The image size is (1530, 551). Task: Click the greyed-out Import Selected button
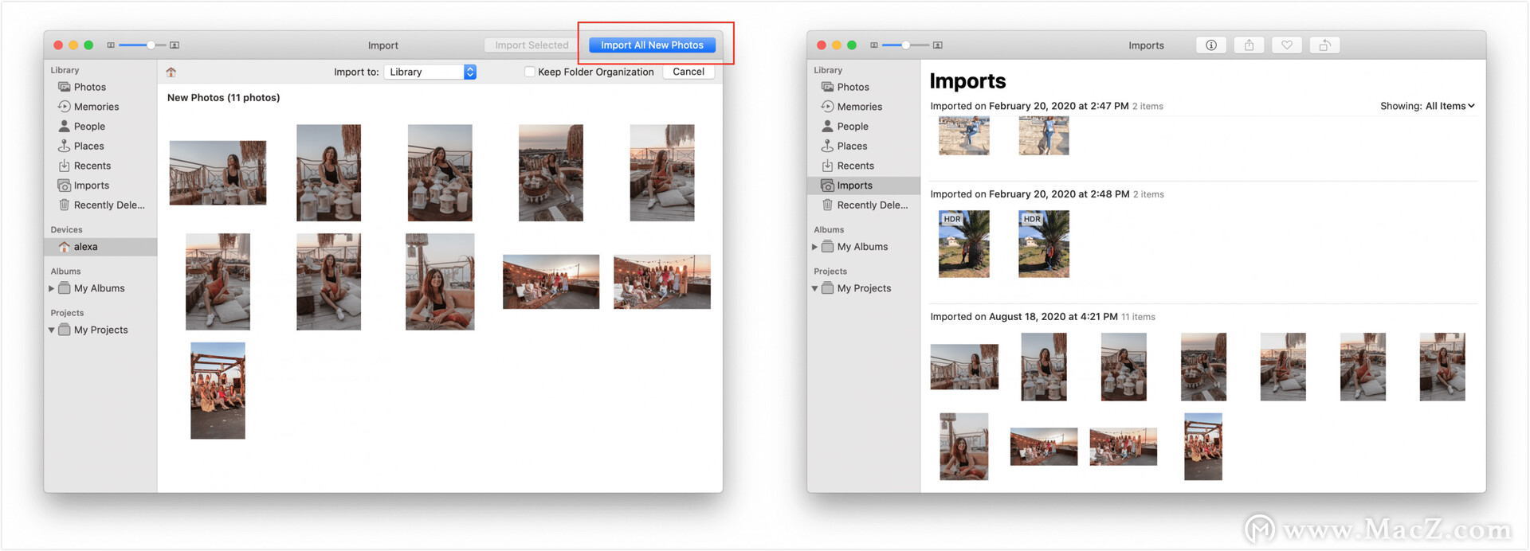pos(532,45)
